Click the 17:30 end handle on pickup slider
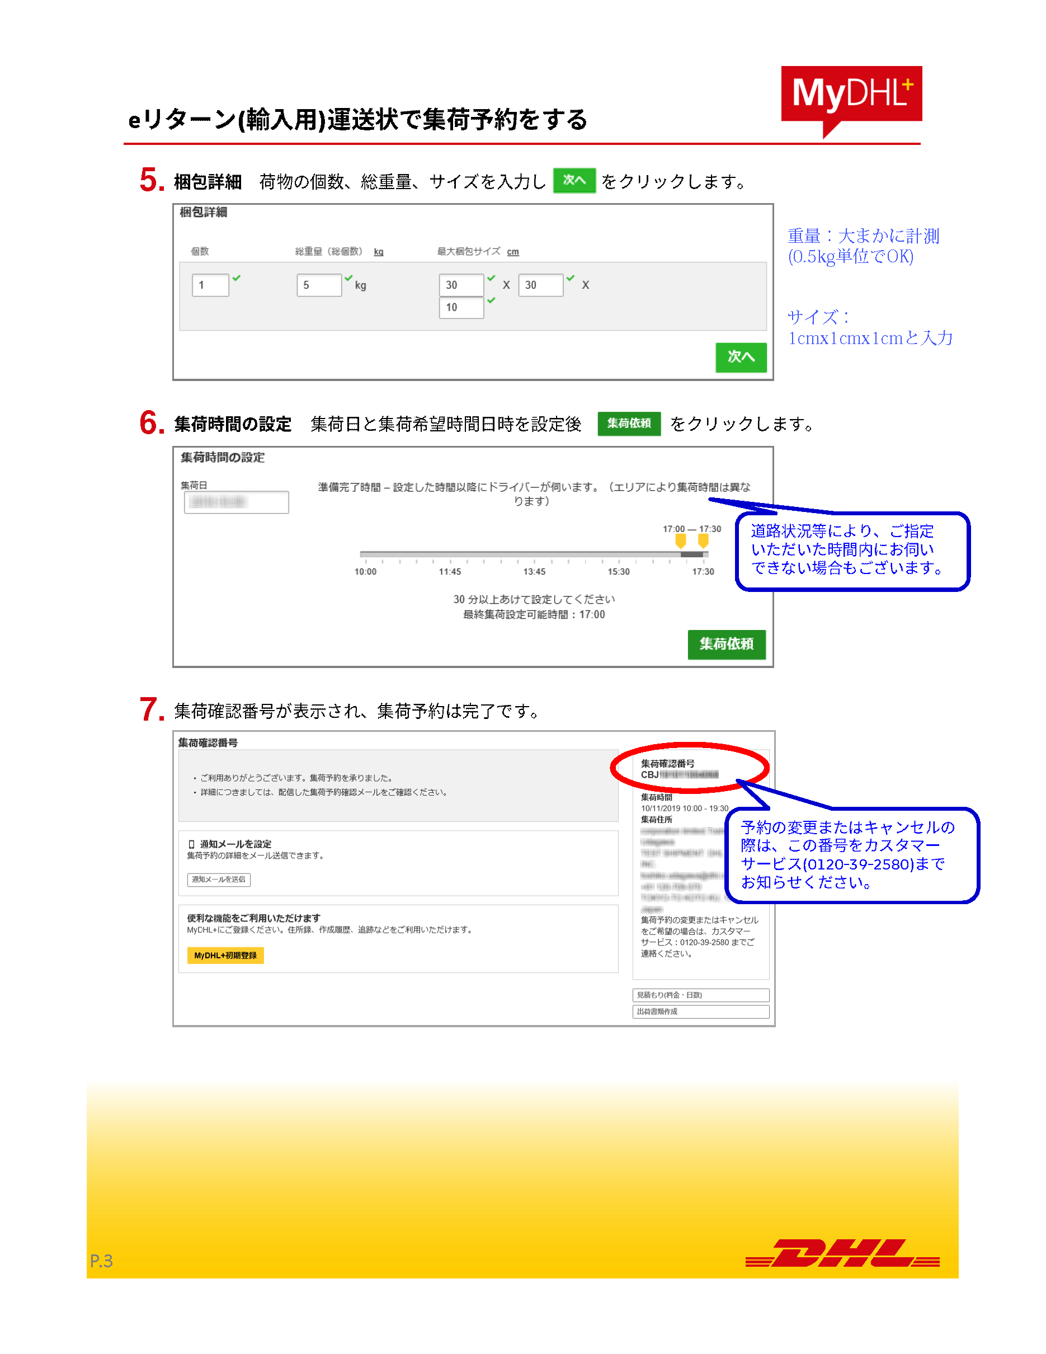The image size is (1046, 1354). point(703,541)
